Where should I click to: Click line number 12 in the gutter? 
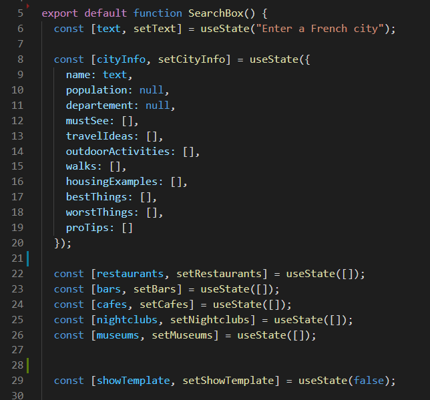[17, 121]
